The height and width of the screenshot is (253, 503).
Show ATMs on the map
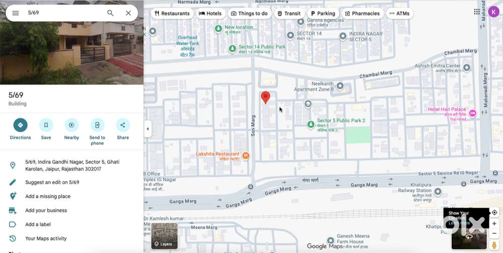click(400, 14)
